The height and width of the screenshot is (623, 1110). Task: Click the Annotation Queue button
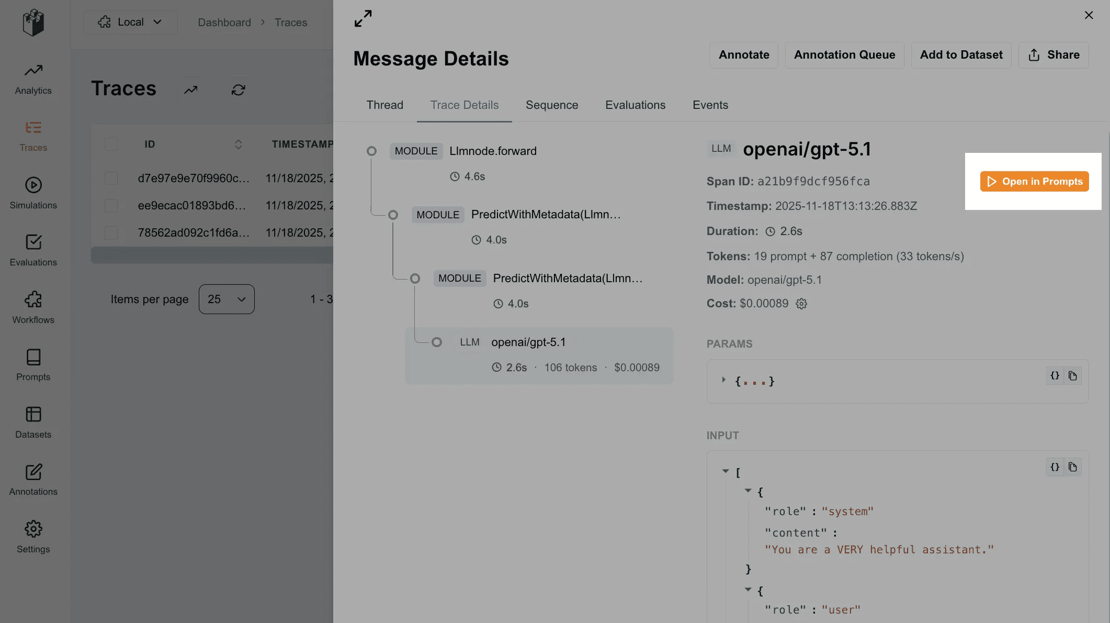pyautogui.click(x=844, y=55)
